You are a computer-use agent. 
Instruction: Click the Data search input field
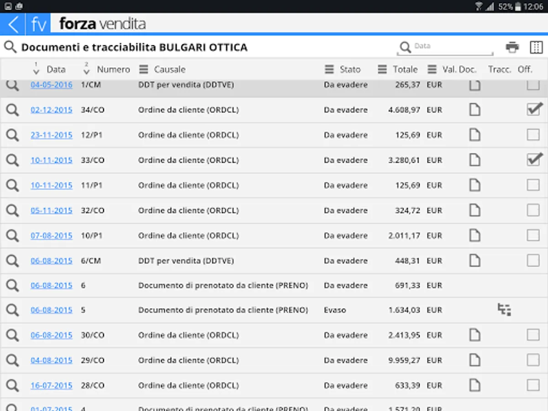[450, 47]
